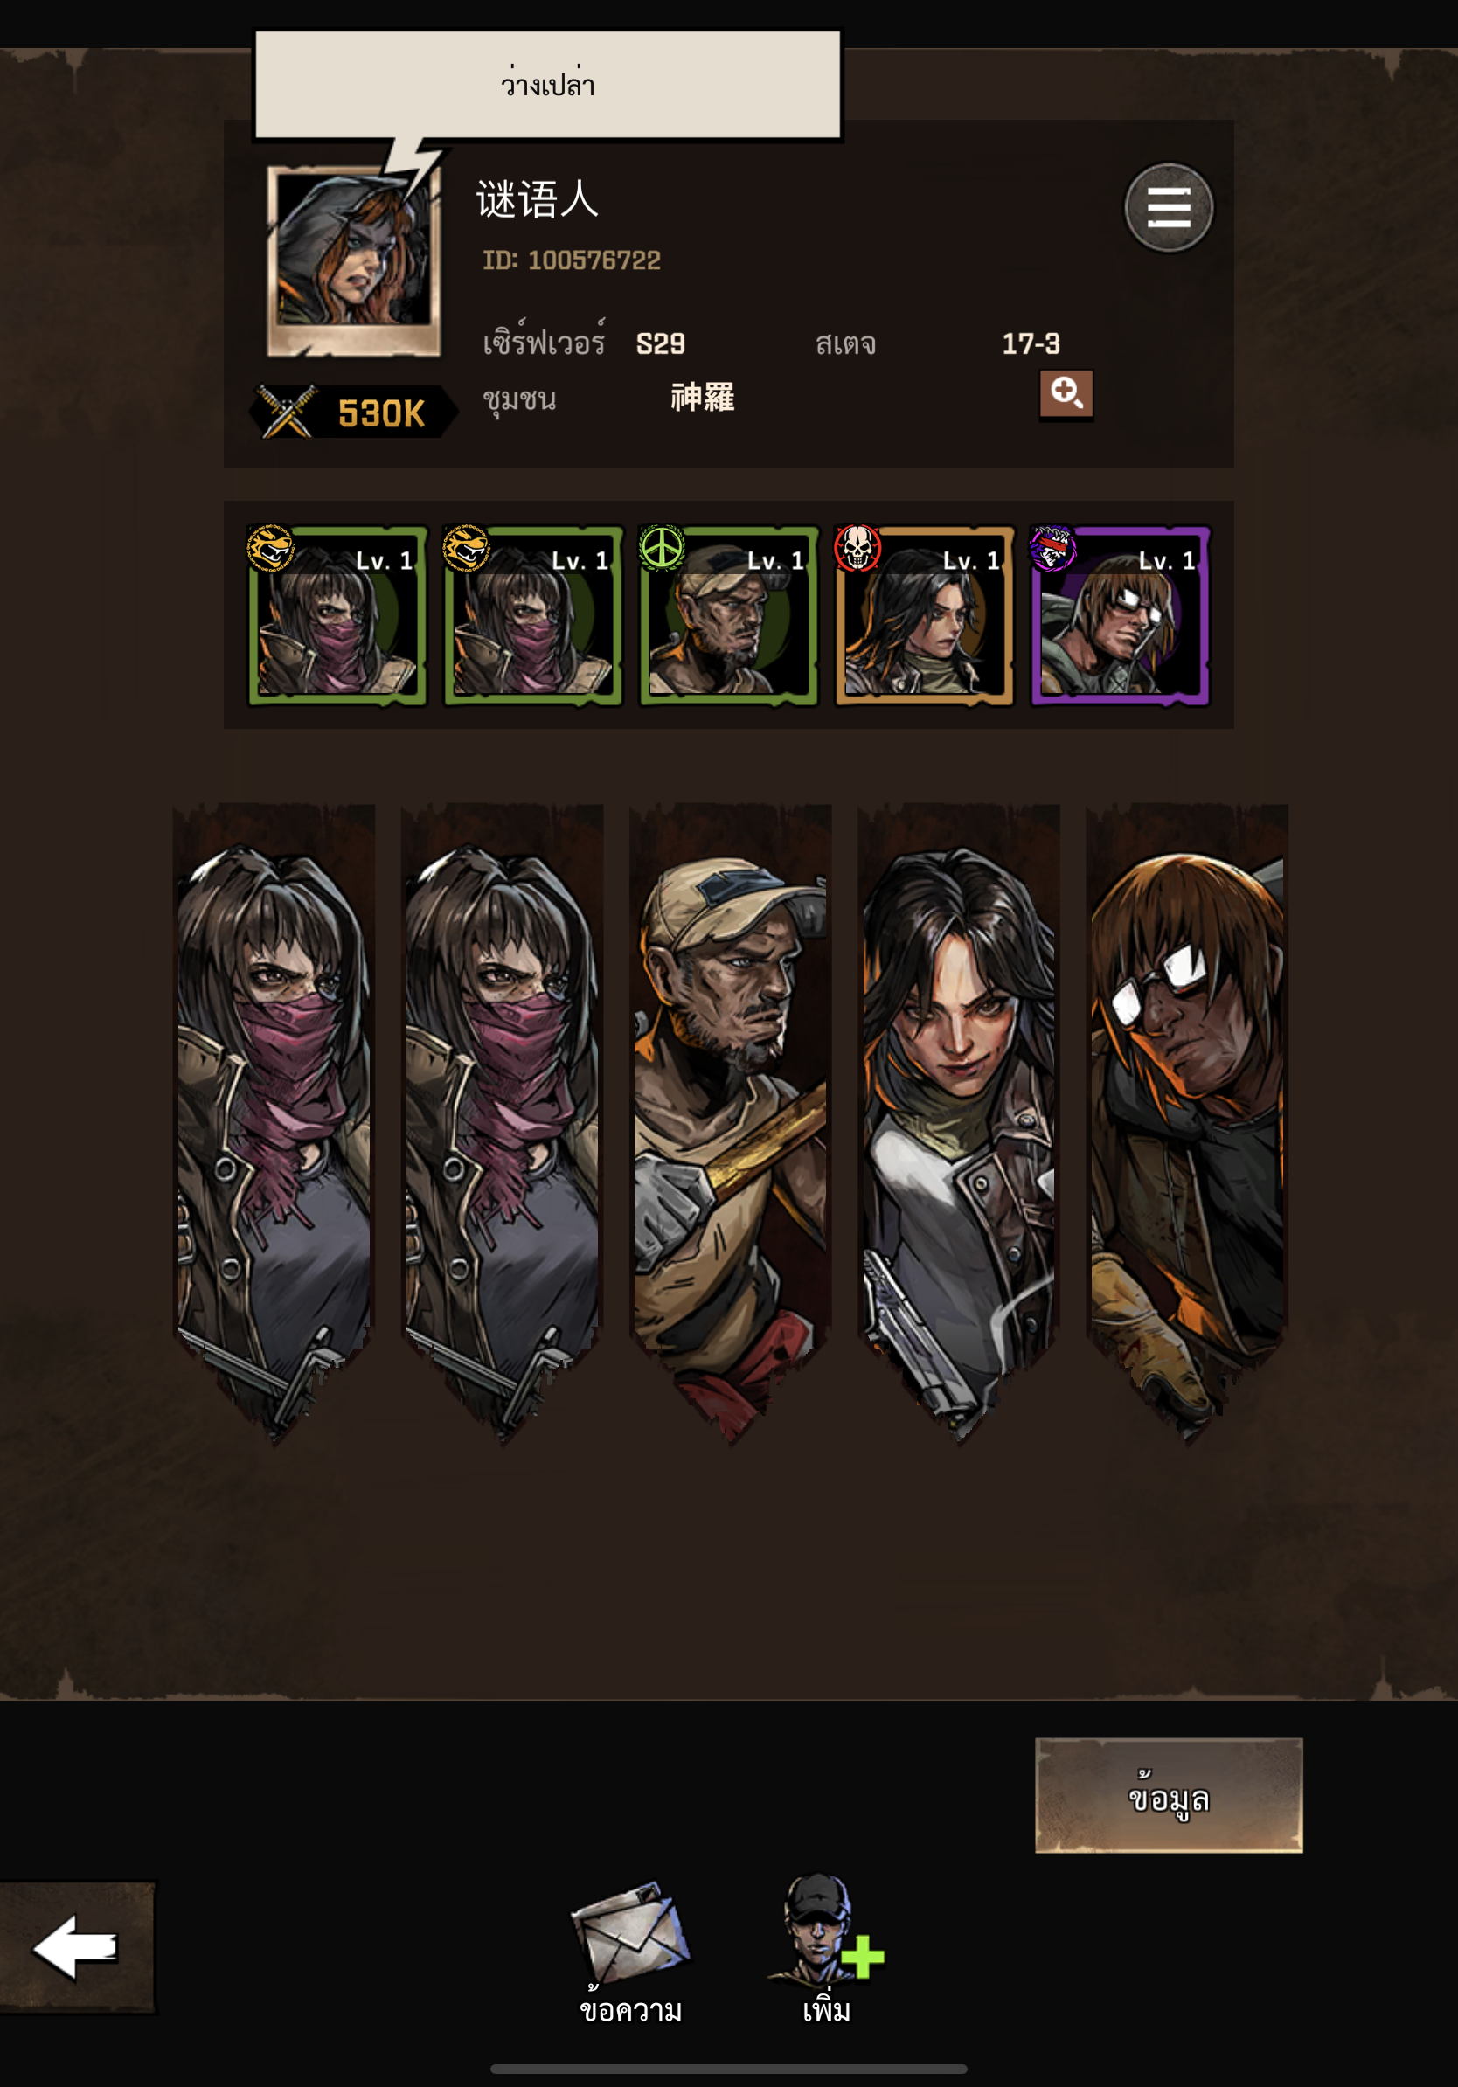Viewport: 1458px width, 2087px height.
Task: Click the purple bandana skull faction badge
Action: click(1052, 547)
